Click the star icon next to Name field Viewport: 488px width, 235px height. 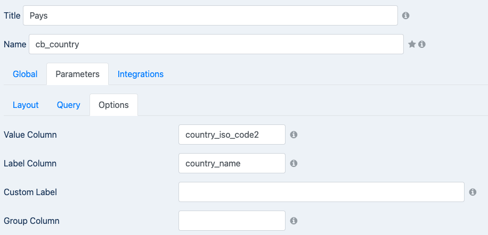point(412,44)
